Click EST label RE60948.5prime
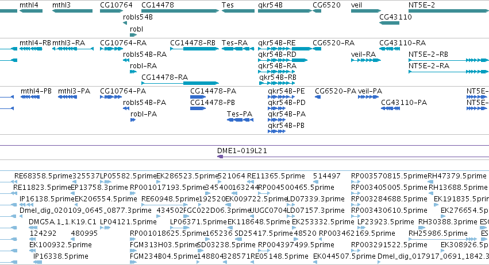 click(x=170, y=199)
